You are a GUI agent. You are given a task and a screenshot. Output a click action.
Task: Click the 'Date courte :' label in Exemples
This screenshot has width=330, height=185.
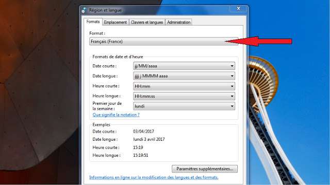click(104, 132)
